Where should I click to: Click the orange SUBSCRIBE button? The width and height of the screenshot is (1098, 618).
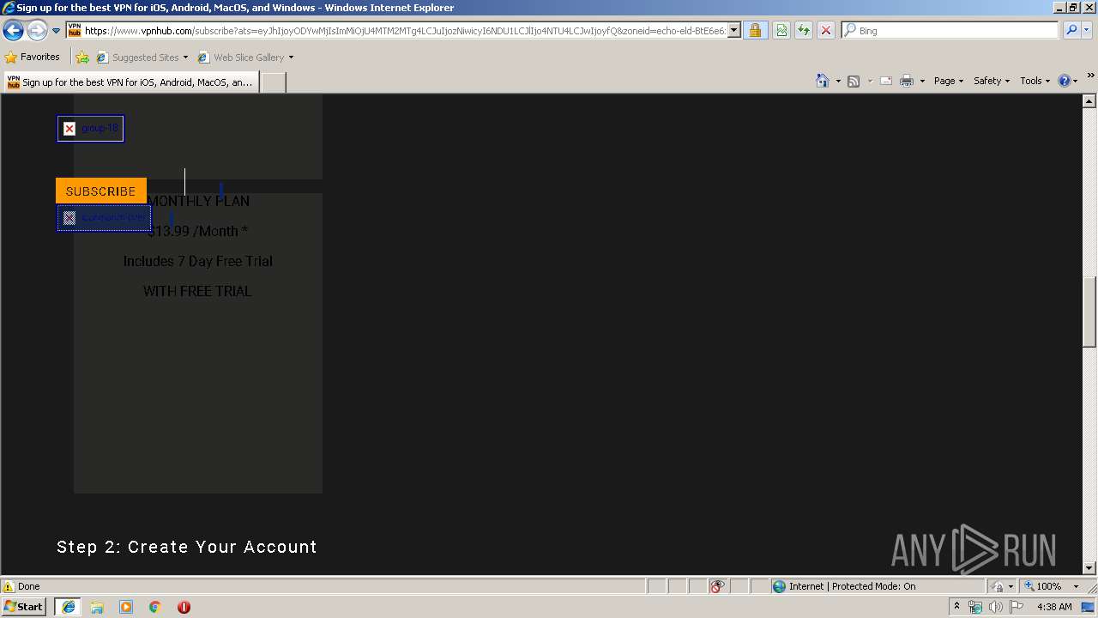pos(101,191)
